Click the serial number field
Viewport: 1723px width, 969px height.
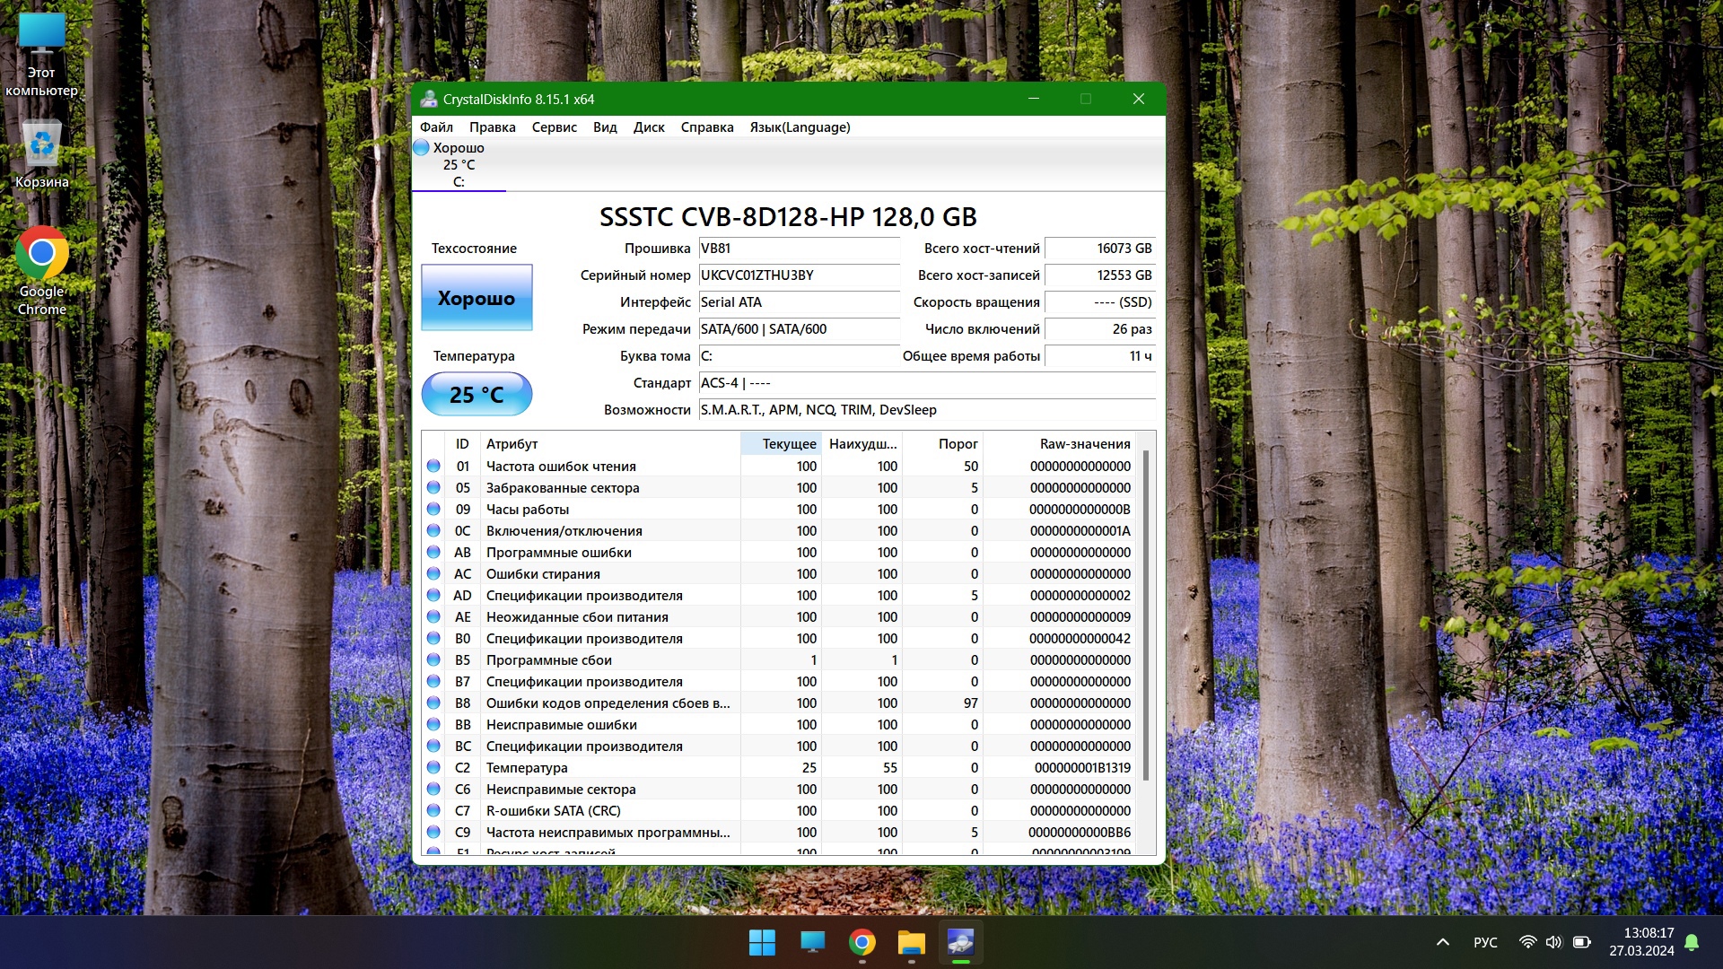click(x=798, y=275)
